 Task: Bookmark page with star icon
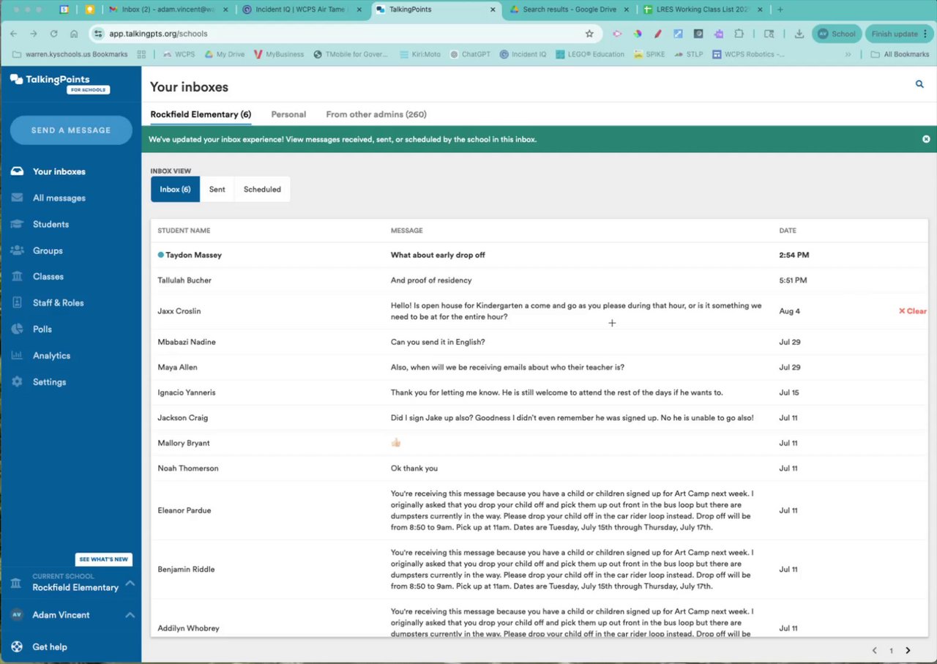pos(589,34)
